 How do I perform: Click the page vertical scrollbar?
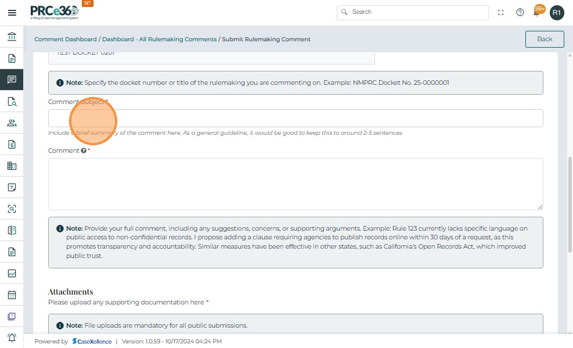click(x=570, y=203)
